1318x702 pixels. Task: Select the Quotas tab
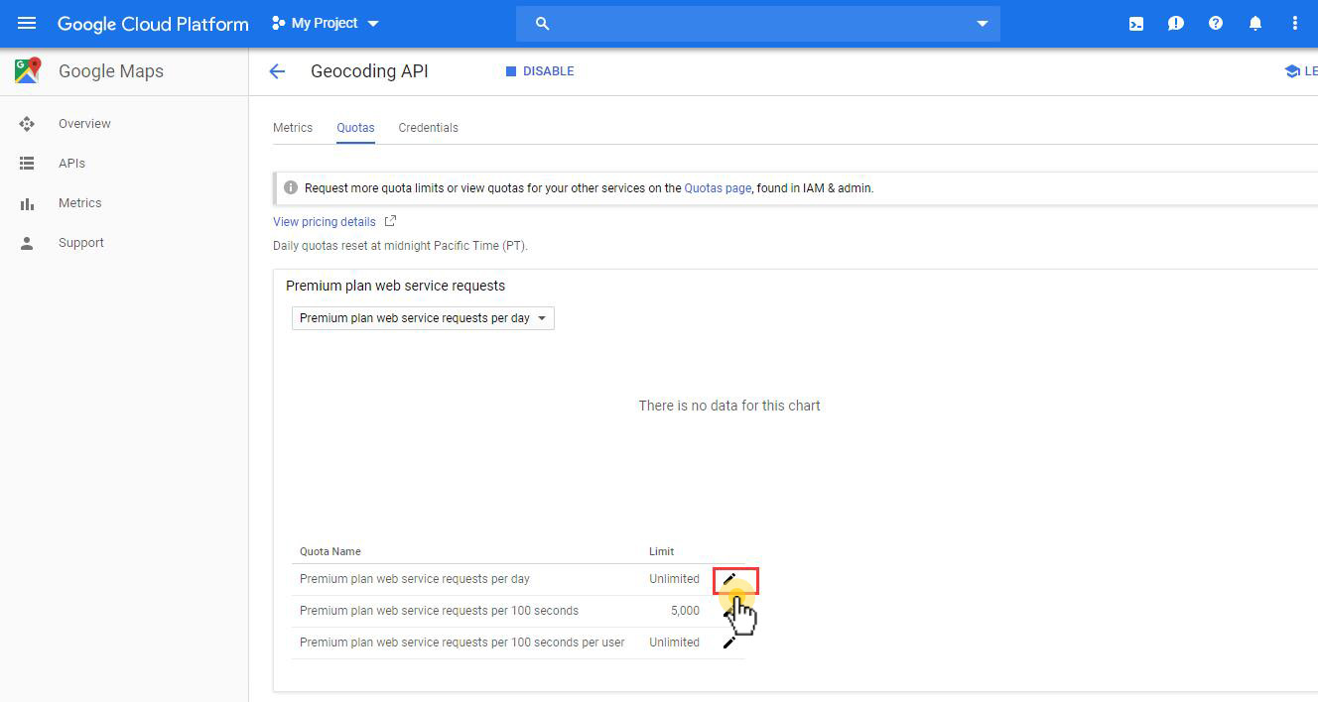point(355,128)
